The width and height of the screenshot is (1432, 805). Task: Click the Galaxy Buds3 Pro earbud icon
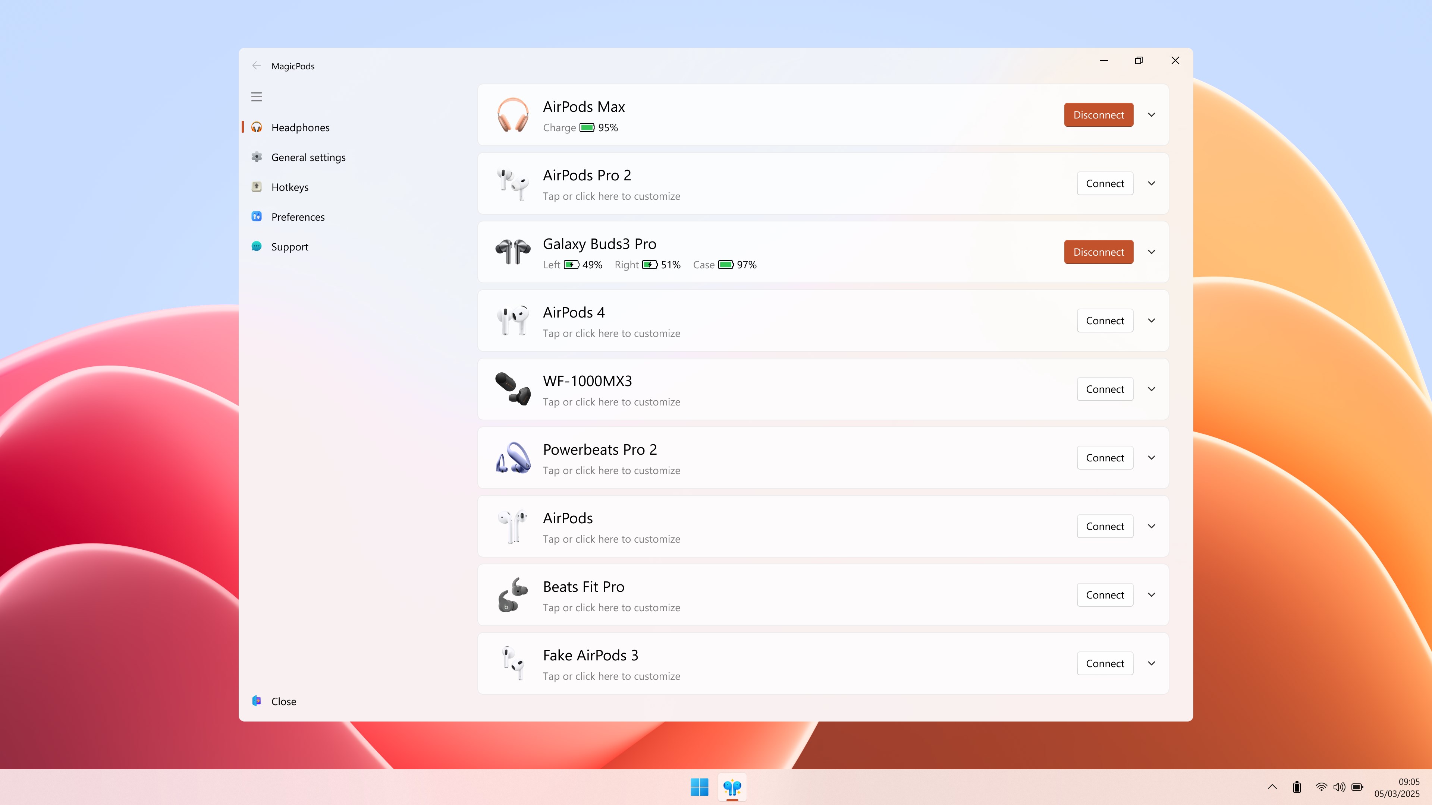pyautogui.click(x=512, y=252)
